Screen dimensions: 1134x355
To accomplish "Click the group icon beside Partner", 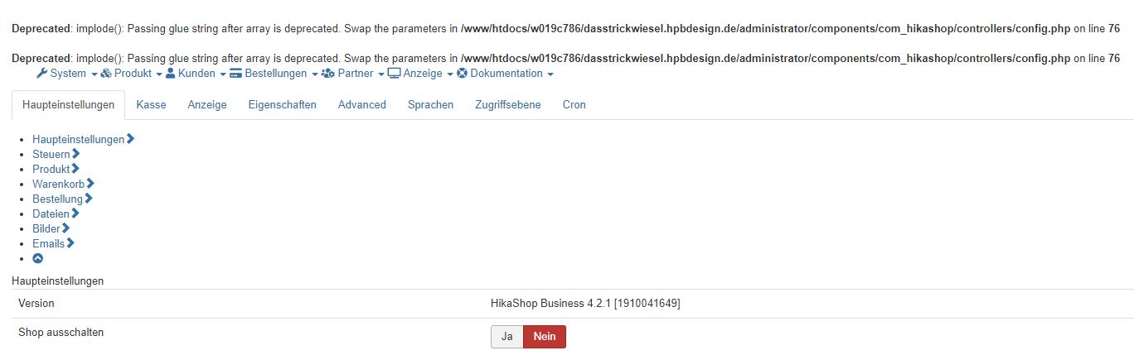I will pos(327,73).
